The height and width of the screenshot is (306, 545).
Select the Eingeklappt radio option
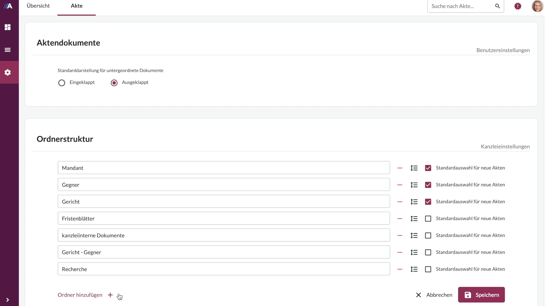(x=62, y=83)
